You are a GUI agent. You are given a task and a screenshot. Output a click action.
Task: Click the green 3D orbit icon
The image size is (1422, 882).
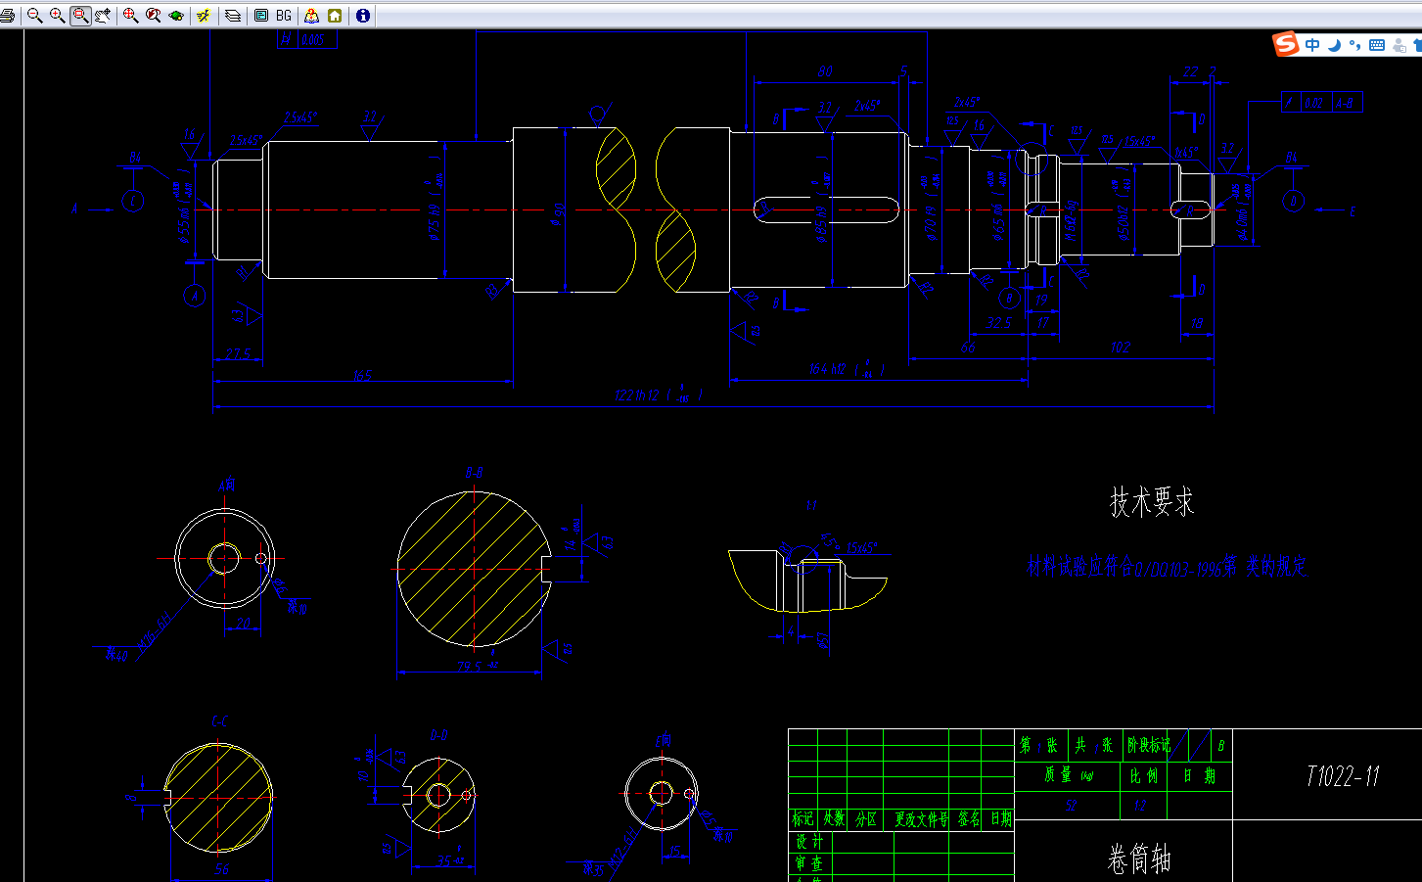tap(176, 16)
